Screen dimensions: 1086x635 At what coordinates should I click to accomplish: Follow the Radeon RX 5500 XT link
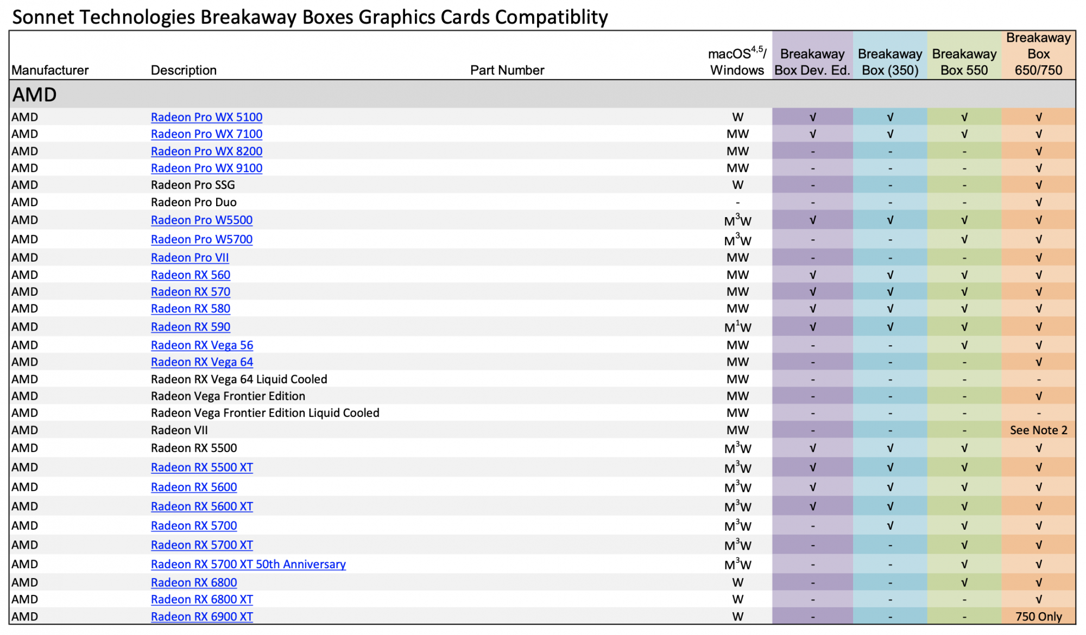202,467
